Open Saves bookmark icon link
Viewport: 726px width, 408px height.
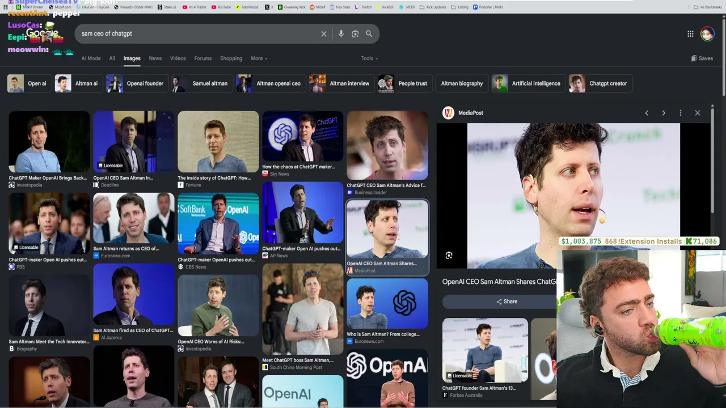tap(702, 58)
